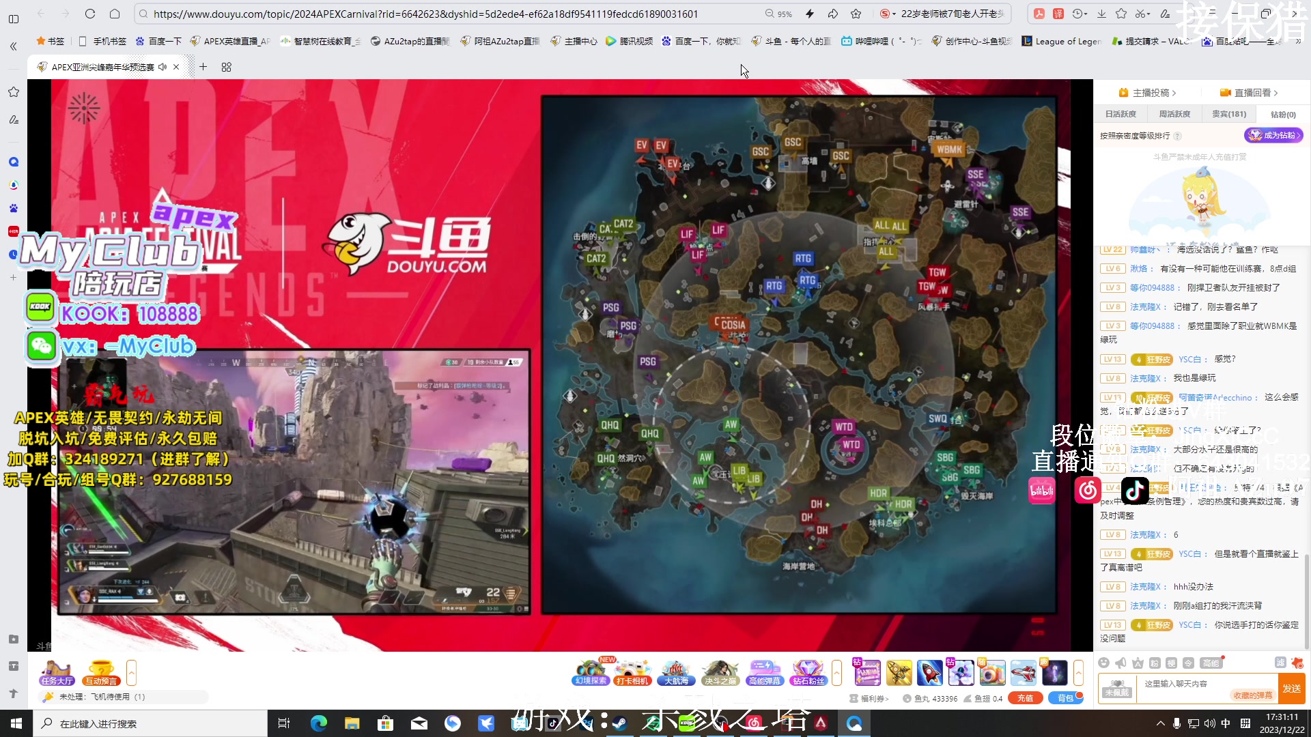Expand the gift list up arrow
The width and height of the screenshot is (1311, 737).
(x=1078, y=673)
